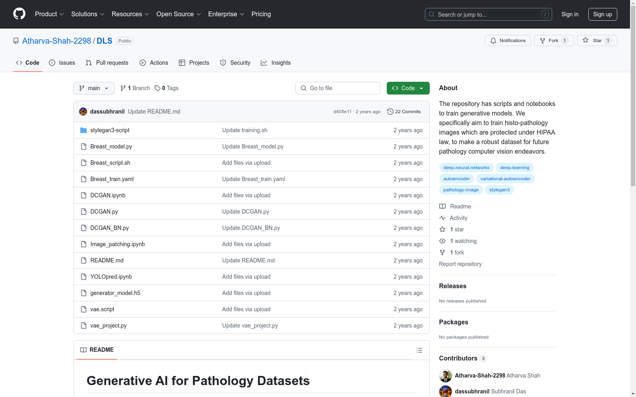Open Atharva-Shah-2298 owner link
This screenshot has width=636, height=397.
point(56,41)
